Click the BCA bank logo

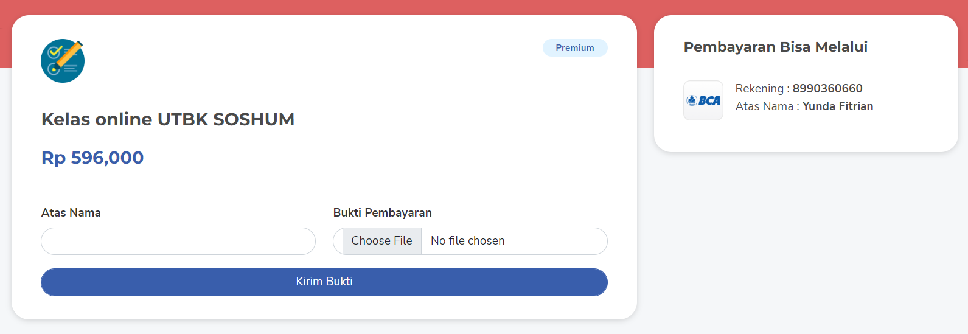tap(703, 100)
